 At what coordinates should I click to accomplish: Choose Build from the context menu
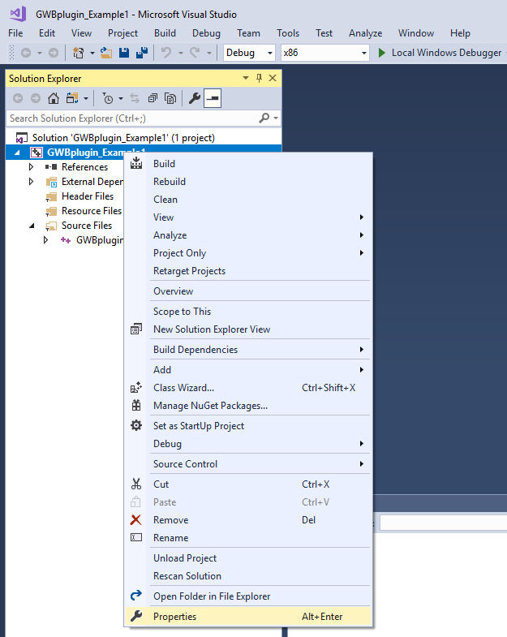tap(248, 164)
